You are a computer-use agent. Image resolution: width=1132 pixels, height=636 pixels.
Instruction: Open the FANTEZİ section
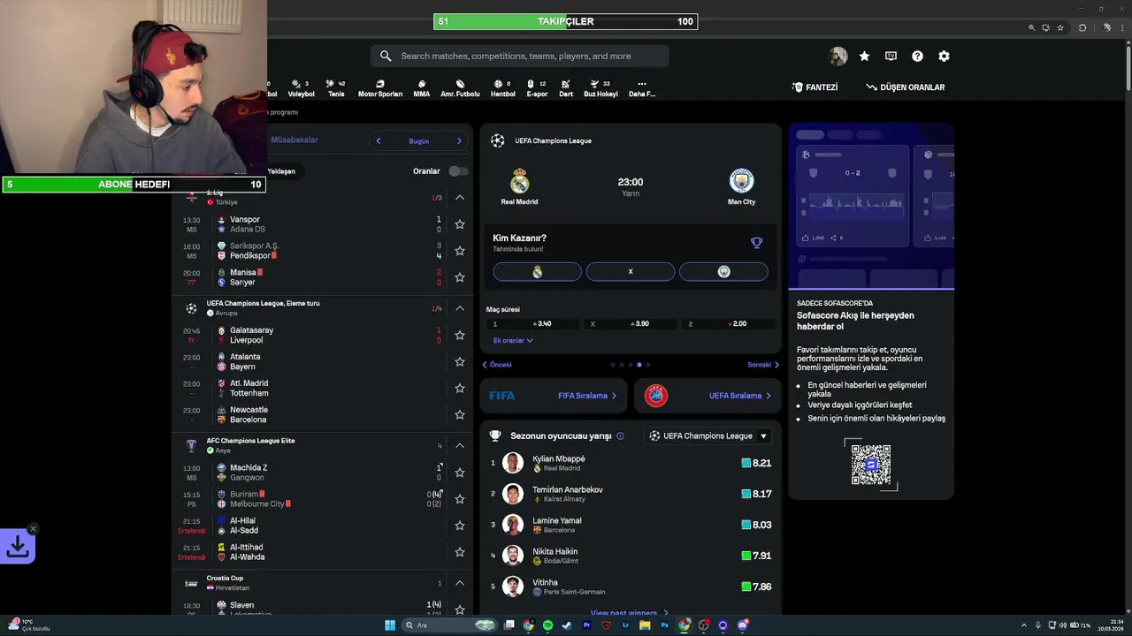tap(815, 87)
